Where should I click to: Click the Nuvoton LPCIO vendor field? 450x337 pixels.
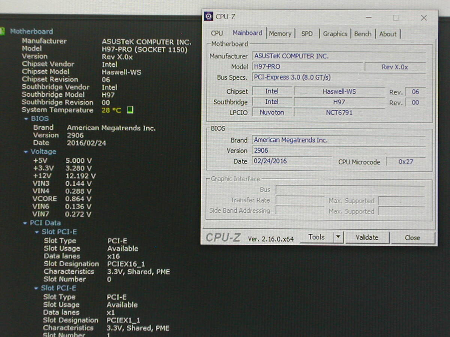272,112
